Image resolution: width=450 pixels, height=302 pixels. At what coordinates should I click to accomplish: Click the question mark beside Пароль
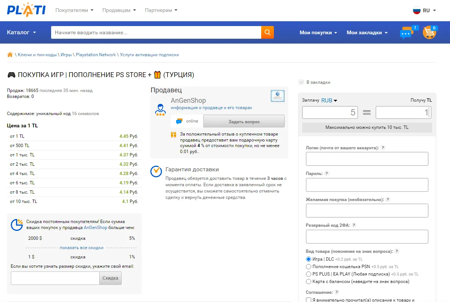326,174
